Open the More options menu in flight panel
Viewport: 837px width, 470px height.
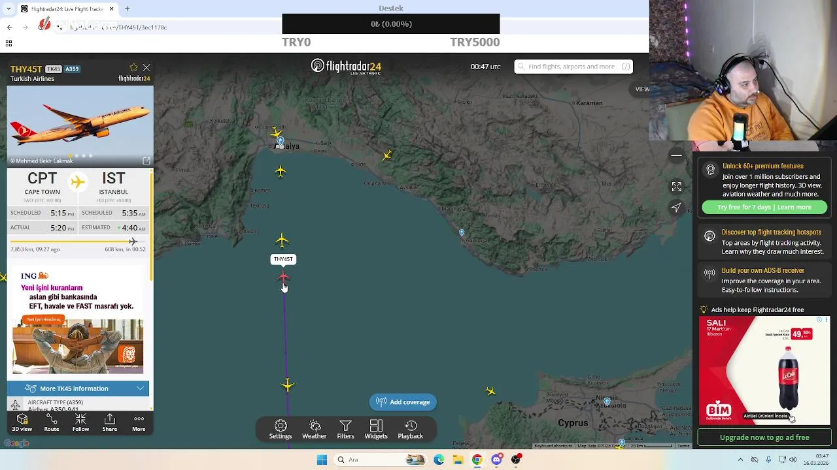[139, 422]
